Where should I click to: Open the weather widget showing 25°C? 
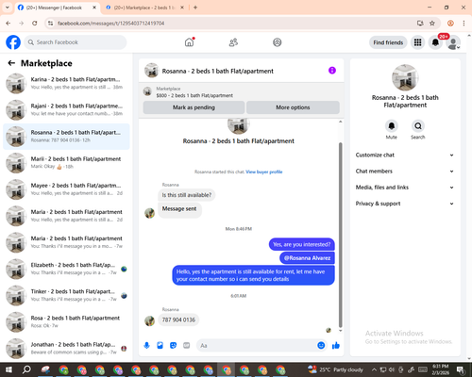(x=335, y=369)
